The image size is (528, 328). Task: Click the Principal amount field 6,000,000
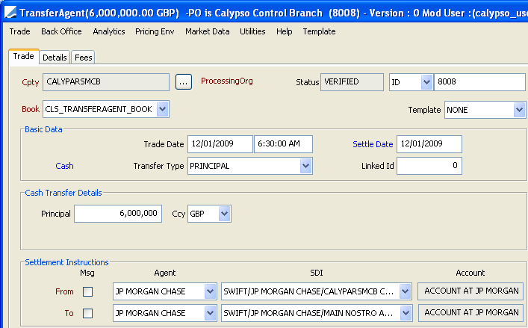tap(118, 214)
